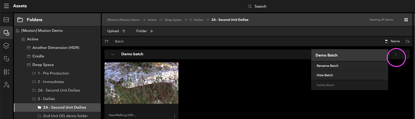The height and width of the screenshot is (119, 415).
Task: Go to the Active breadcrumb
Action: 152,20
